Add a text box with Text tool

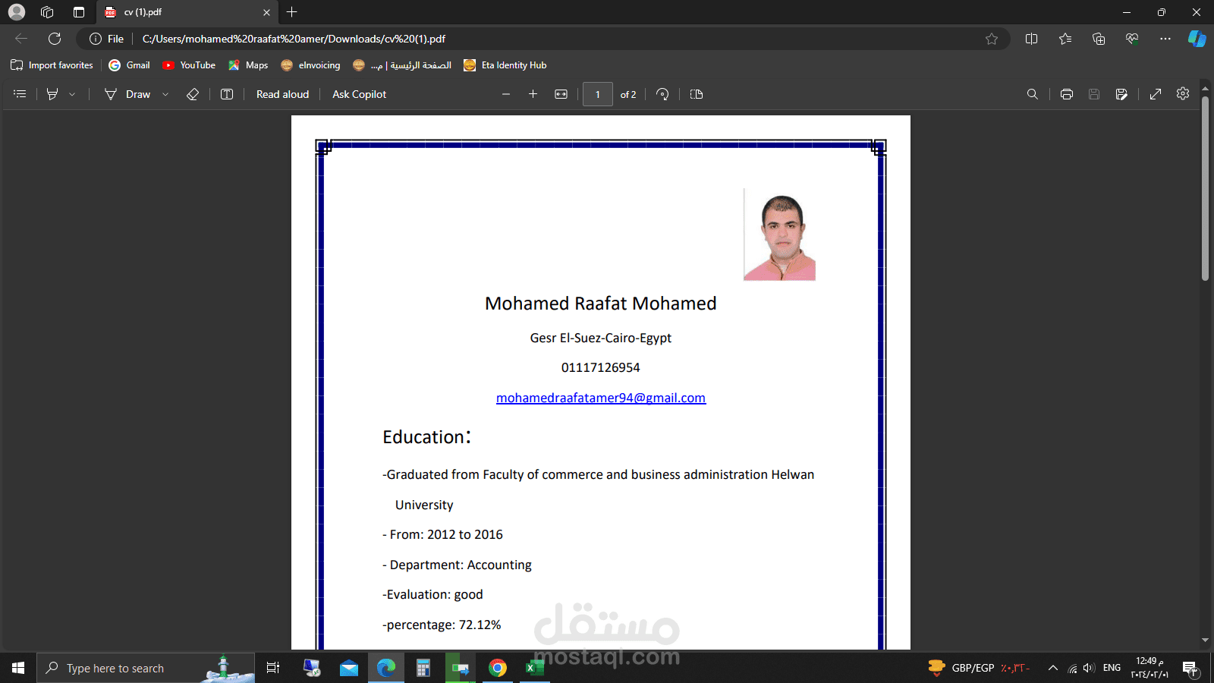(227, 94)
